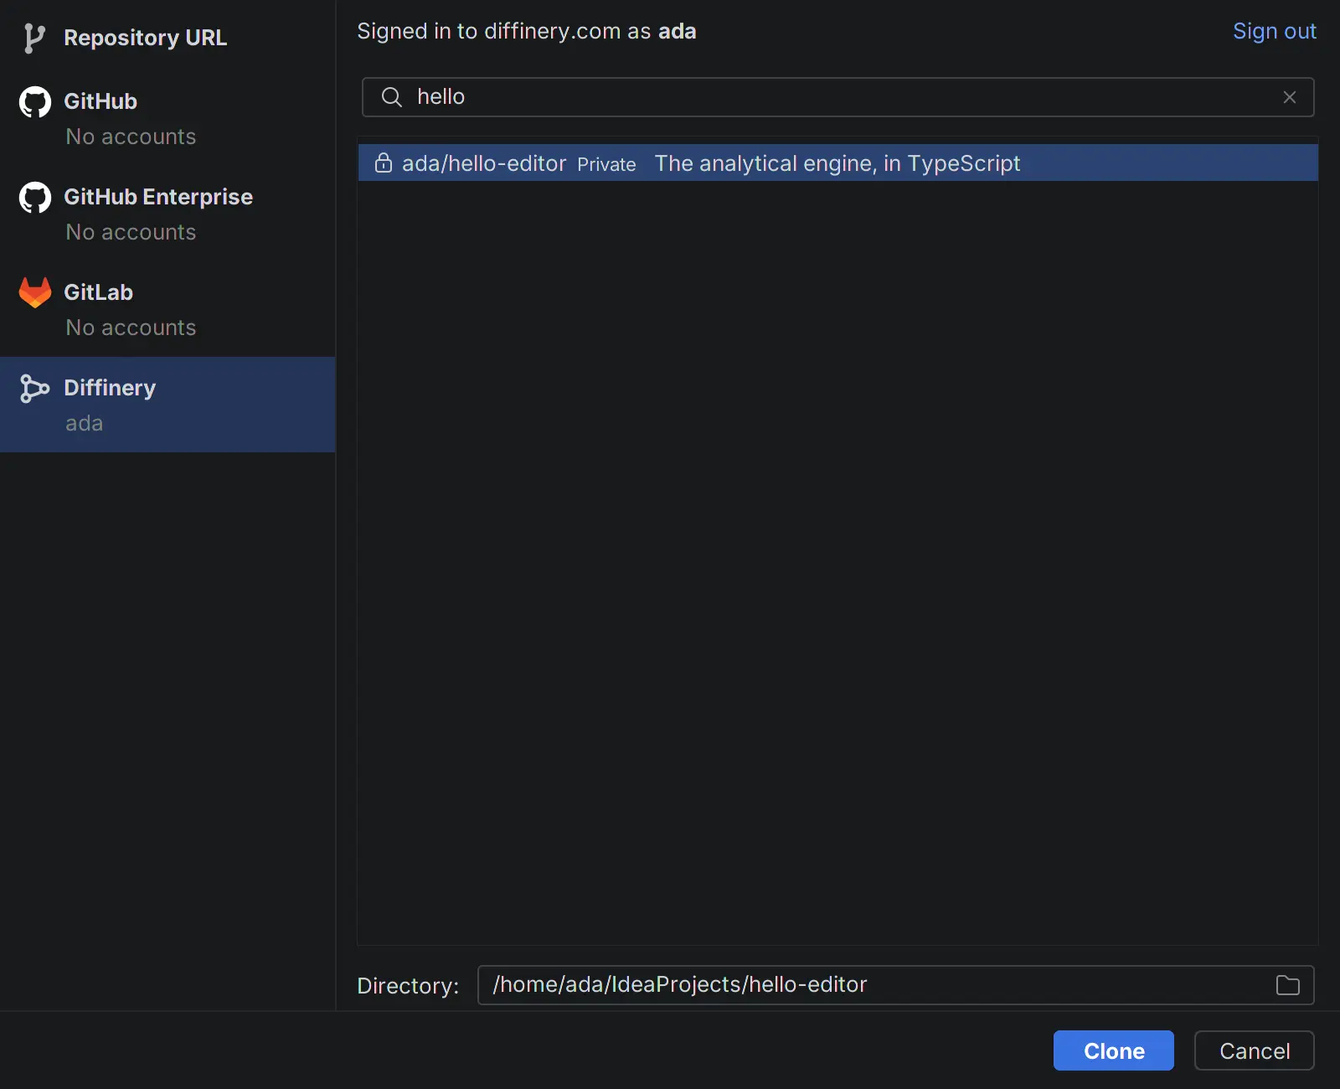Viewport: 1340px width, 1089px height.
Task: Select GitHub Enterprise in sidebar
Action: coord(167,214)
